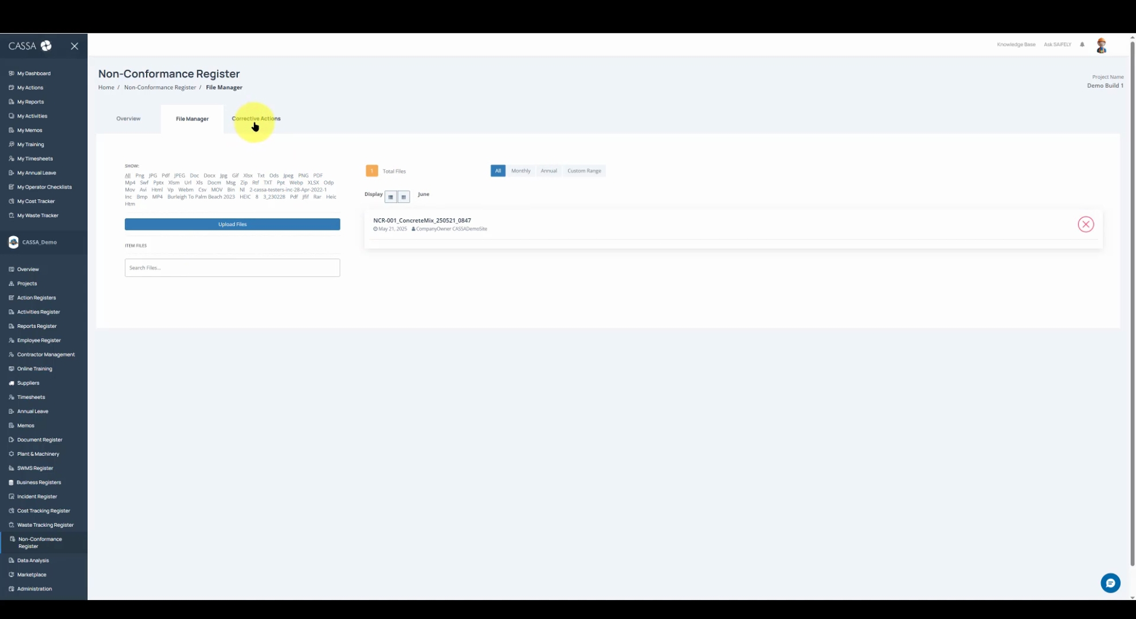
Task: Open the chat support bubble
Action: [1110, 583]
